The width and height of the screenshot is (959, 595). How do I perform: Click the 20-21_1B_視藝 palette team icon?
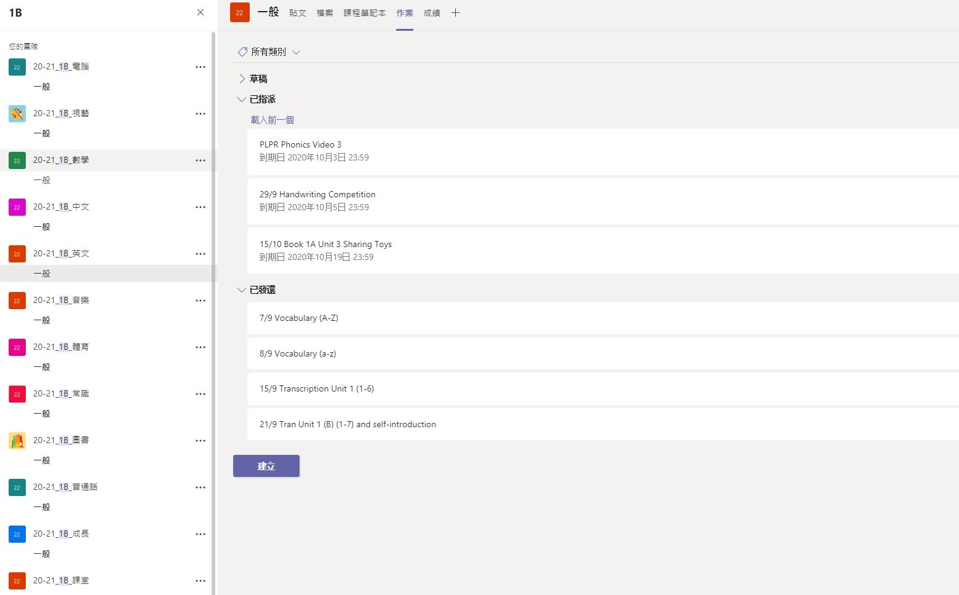point(17,114)
